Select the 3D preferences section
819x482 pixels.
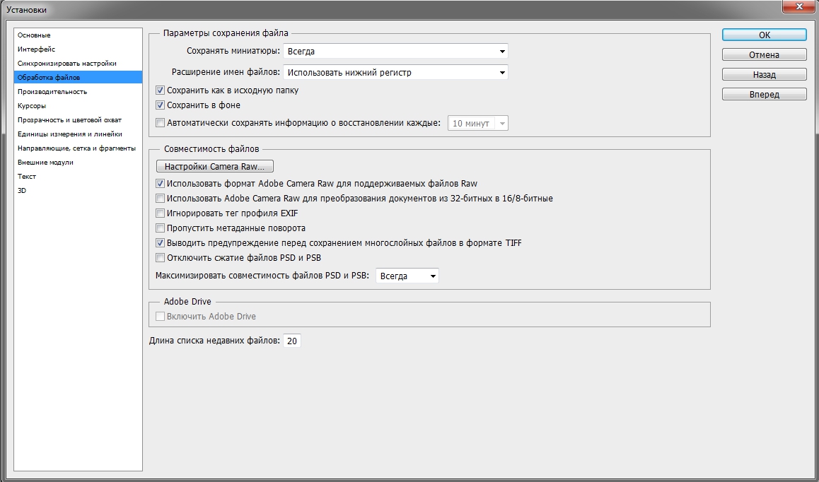click(x=78, y=191)
